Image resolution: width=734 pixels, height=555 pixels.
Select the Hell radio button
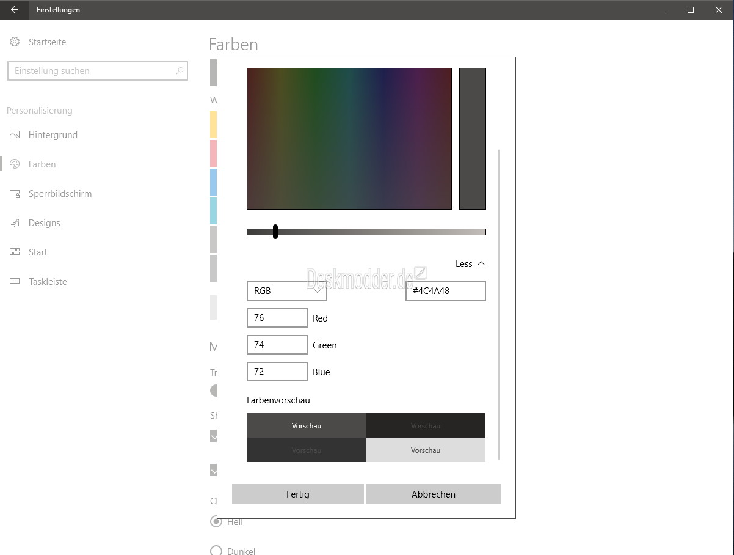tap(216, 521)
